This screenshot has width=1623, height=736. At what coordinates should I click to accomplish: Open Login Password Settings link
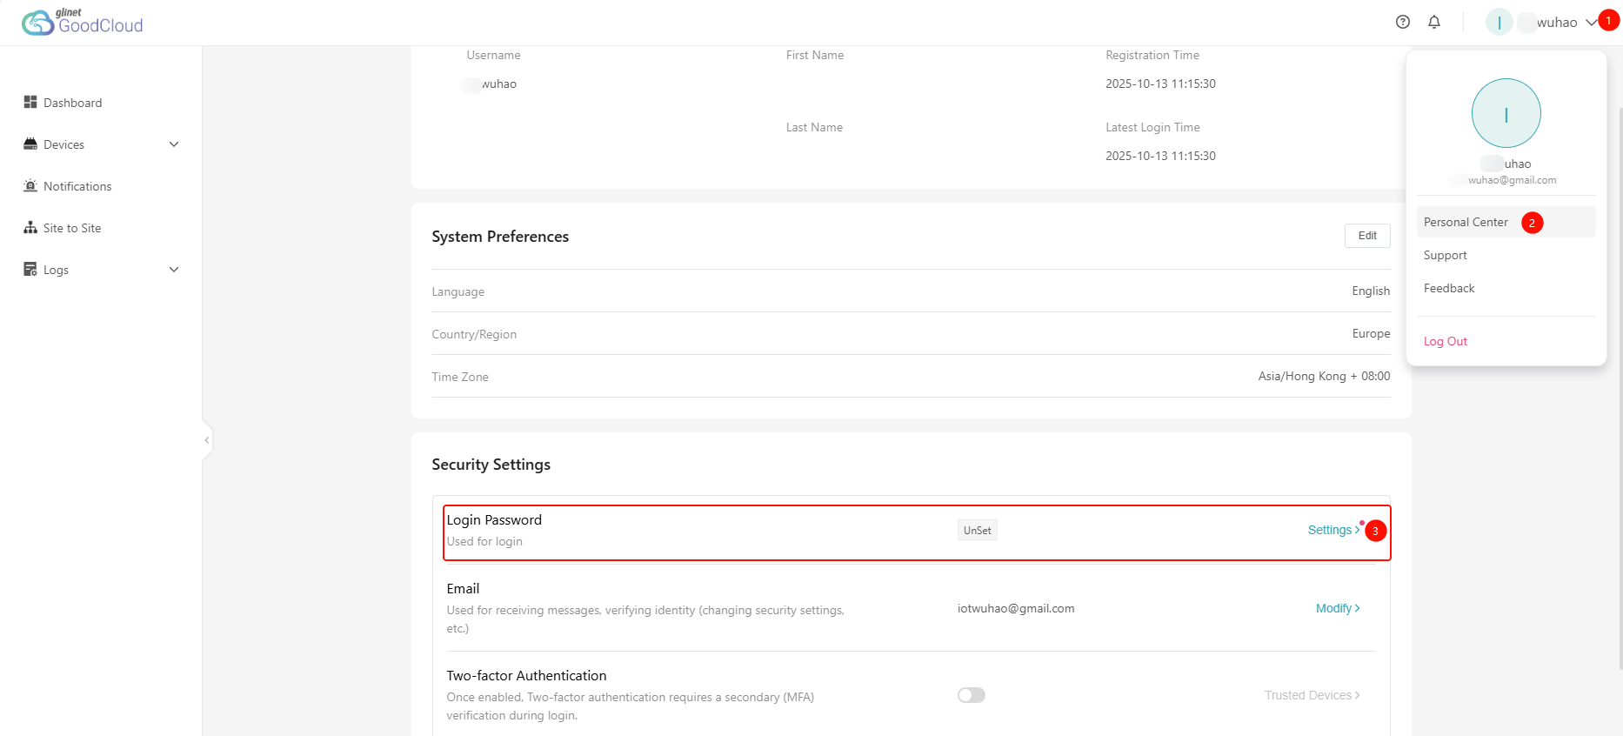coord(1332,530)
